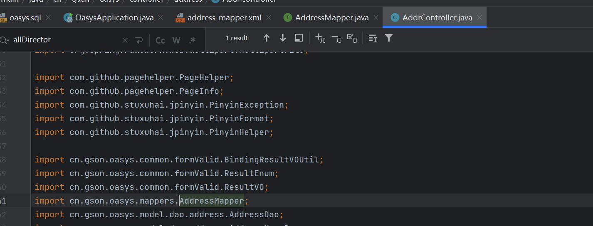Viewport: 593px width, 226px height.
Task: Go to previous occurrence using up arrow
Action: (x=267, y=38)
